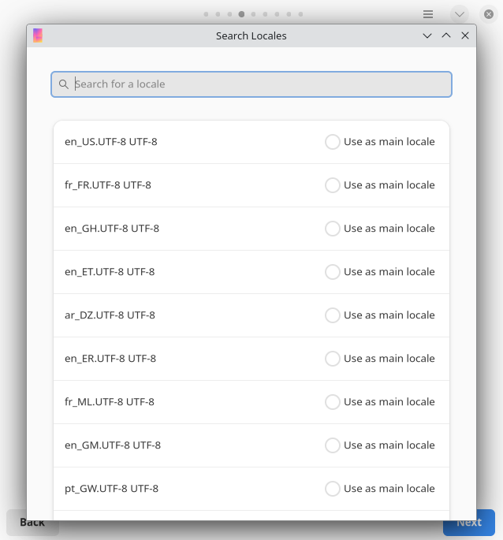Click the app icon in Search Locales titlebar
The height and width of the screenshot is (540, 503).
pyautogui.click(x=38, y=35)
